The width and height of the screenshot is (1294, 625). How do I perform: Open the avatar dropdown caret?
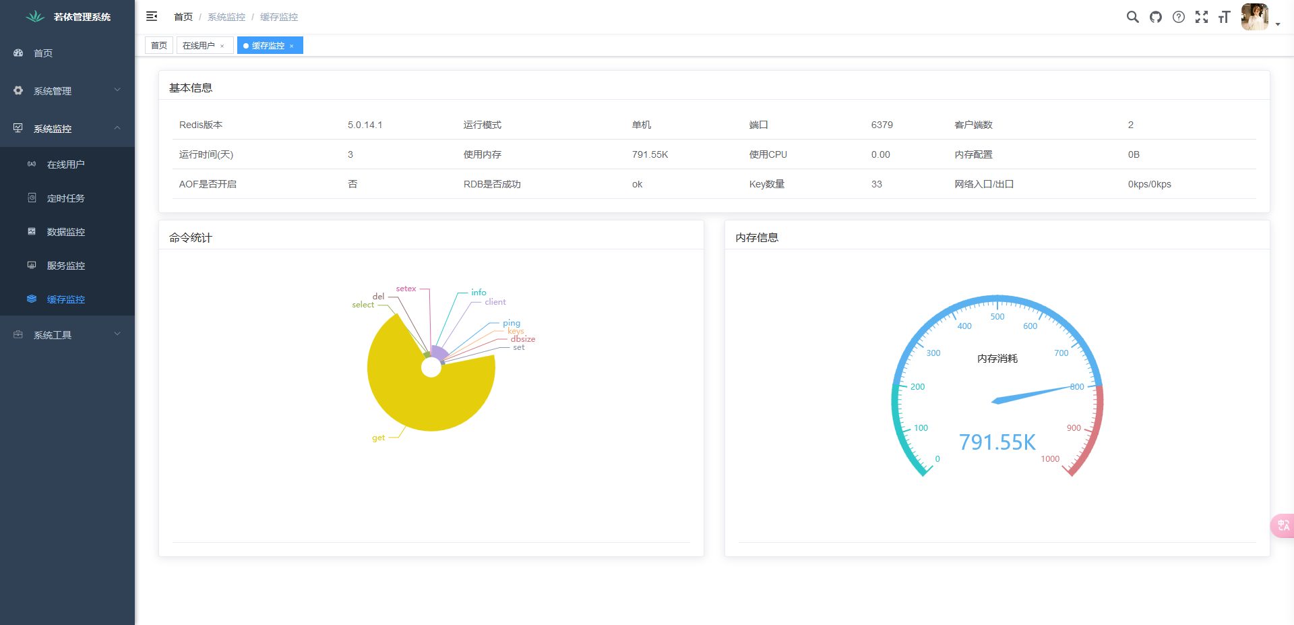coord(1278,24)
